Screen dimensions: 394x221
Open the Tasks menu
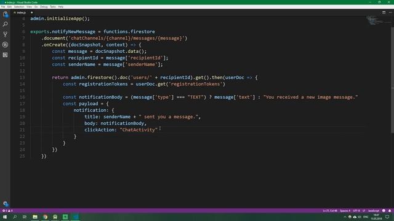53,7
